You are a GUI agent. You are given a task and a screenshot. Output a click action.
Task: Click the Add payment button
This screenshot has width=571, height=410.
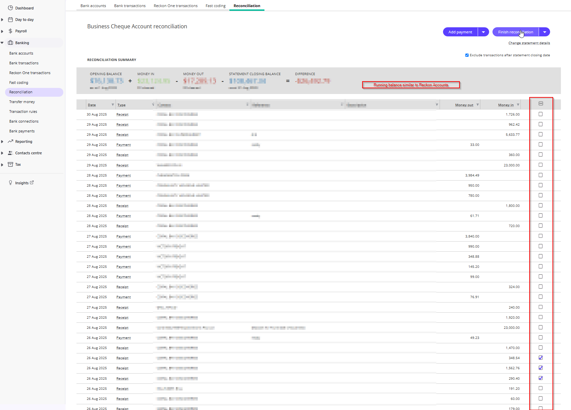click(x=460, y=32)
